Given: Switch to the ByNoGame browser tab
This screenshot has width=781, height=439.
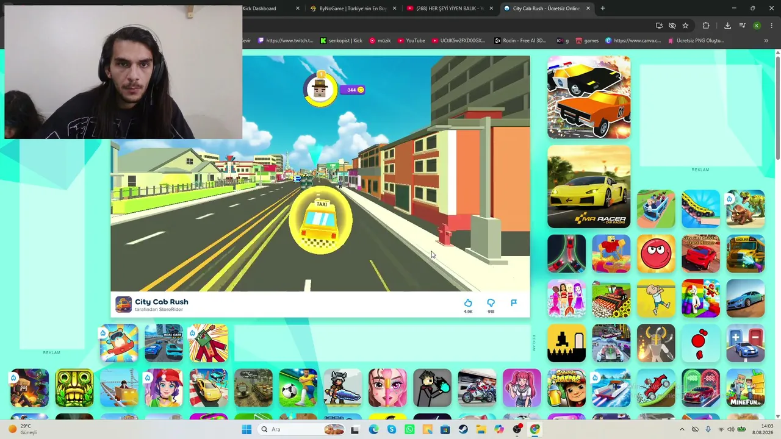Looking at the screenshot, I should click(x=354, y=9).
